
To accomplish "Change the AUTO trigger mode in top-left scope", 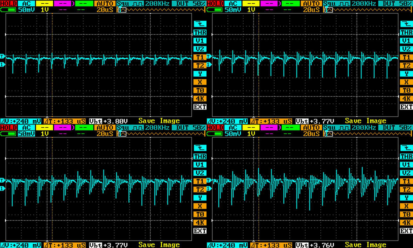I will pyautogui.click(x=105, y=4).
